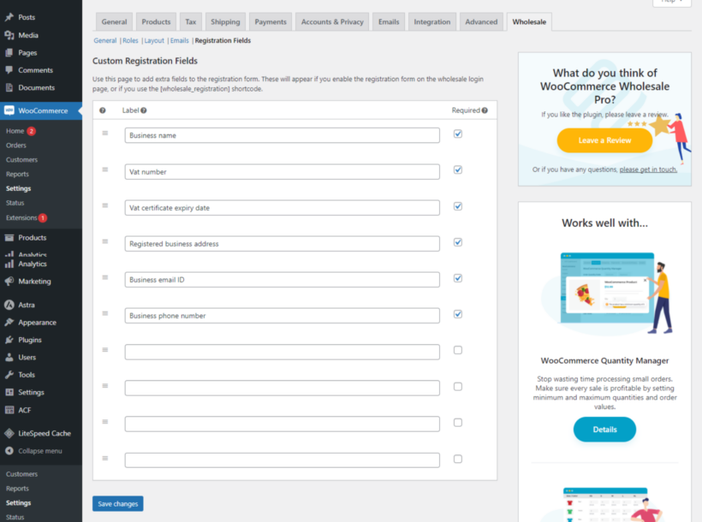Viewport: 702px width, 522px height.
Task: Save changes to registration fields
Action: [117, 503]
